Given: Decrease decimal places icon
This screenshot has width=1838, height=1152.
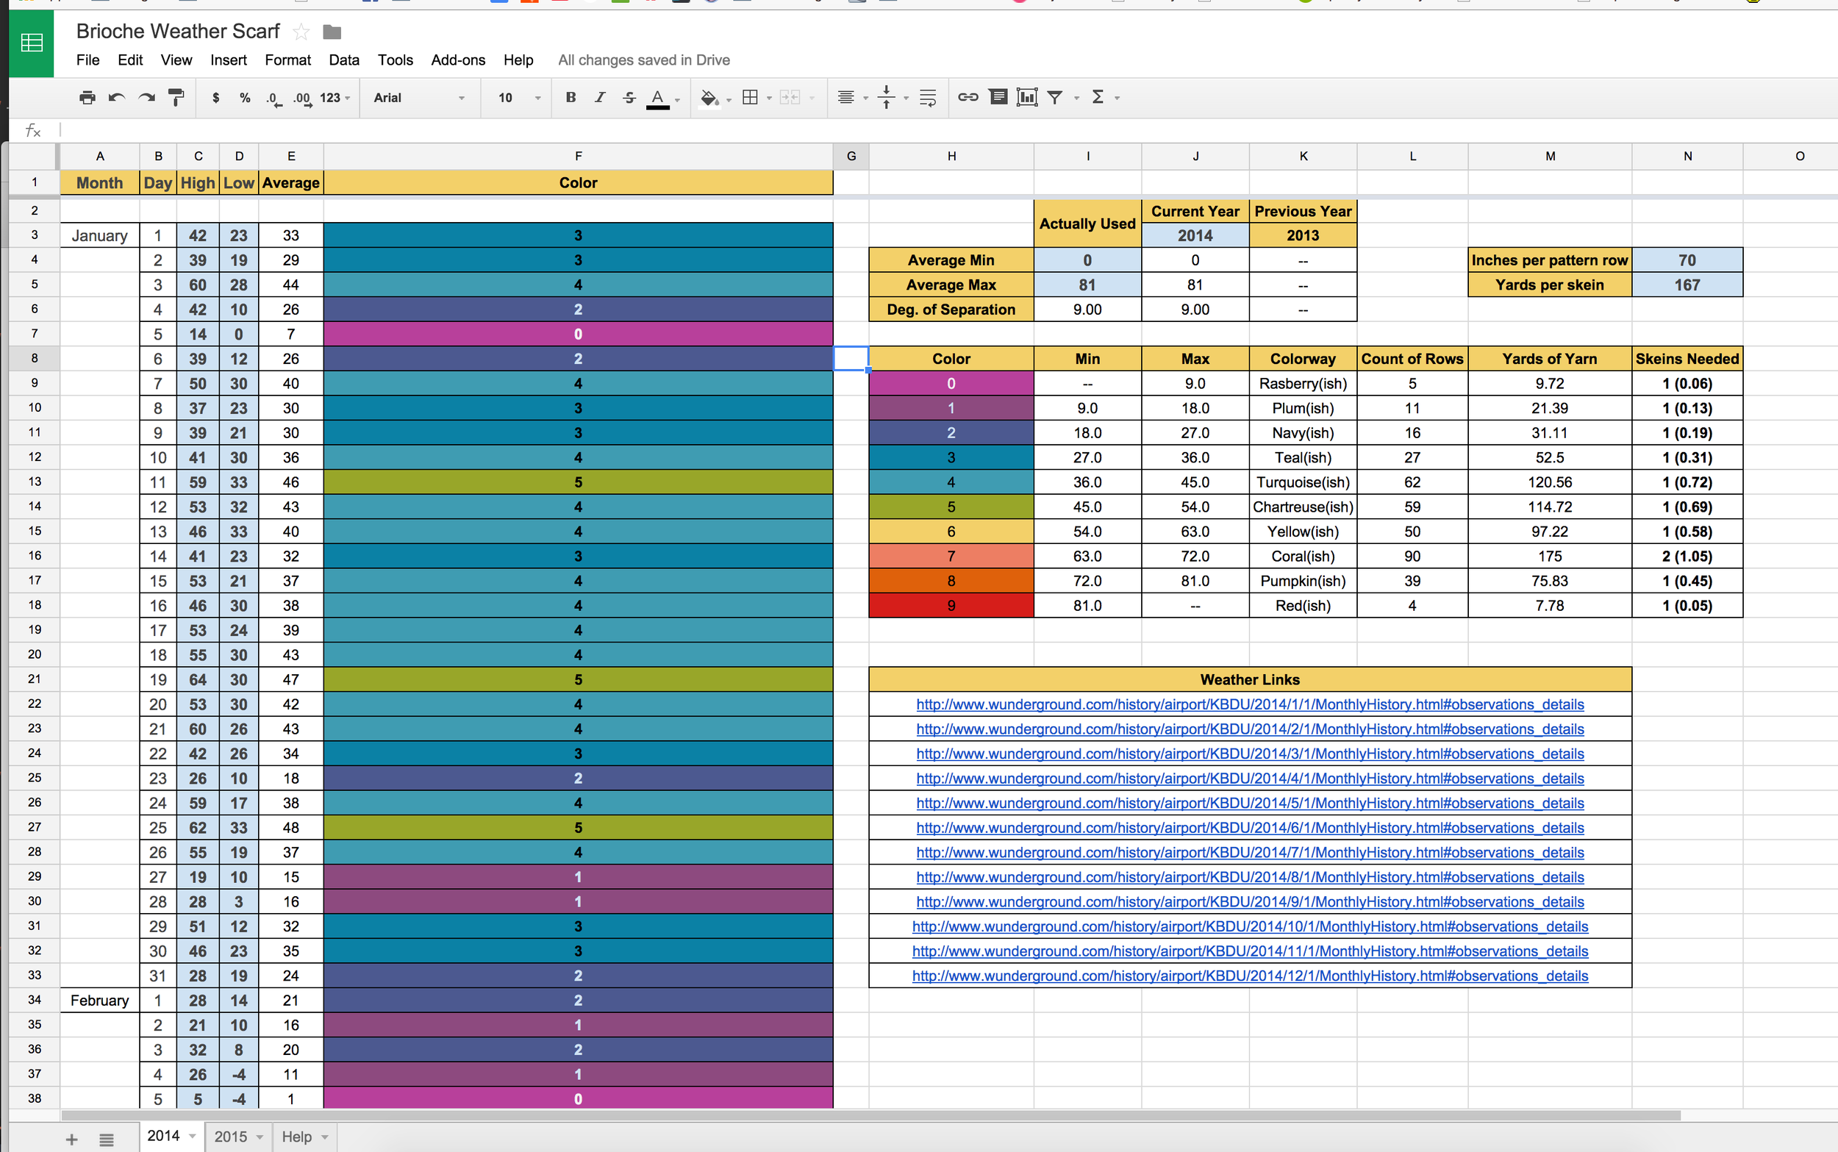Looking at the screenshot, I should point(273,99).
